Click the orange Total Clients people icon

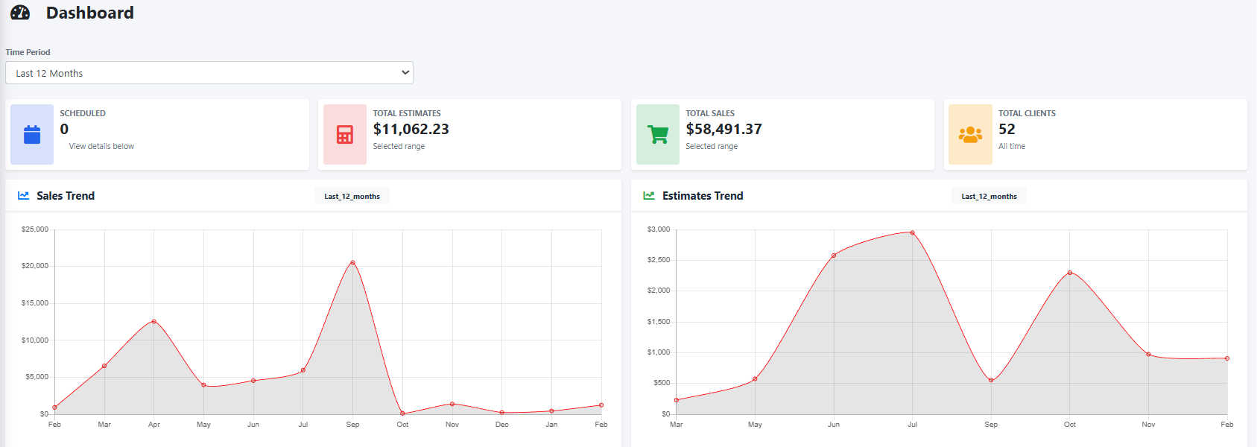point(970,135)
